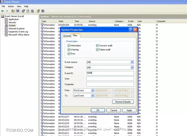
Task: Select the Security log label in tree
Action: coord(12,23)
